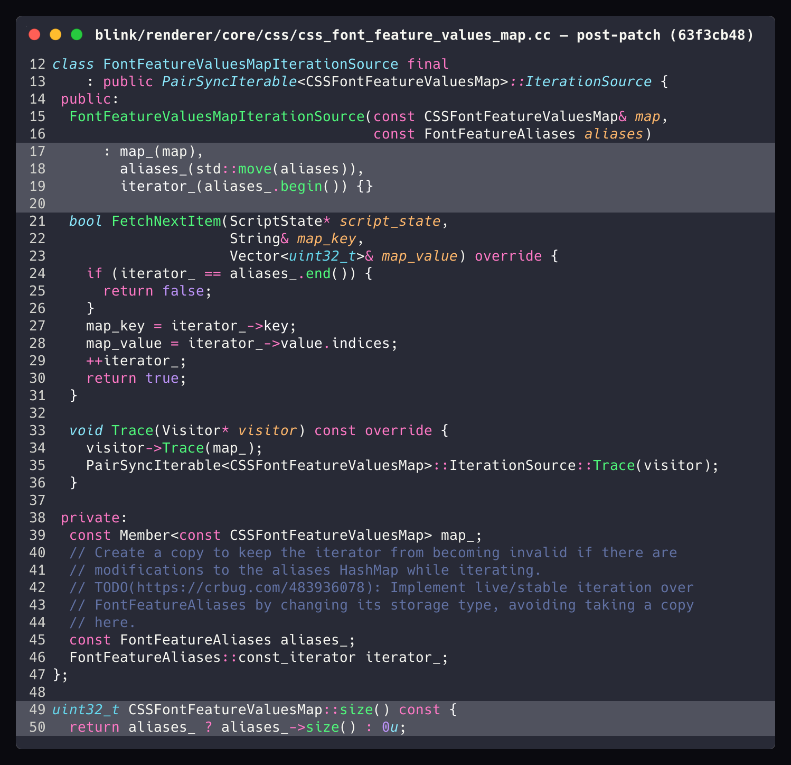The width and height of the screenshot is (791, 765).
Task: Select the override keyword on line 23
Action: click(x=507, y=256)
